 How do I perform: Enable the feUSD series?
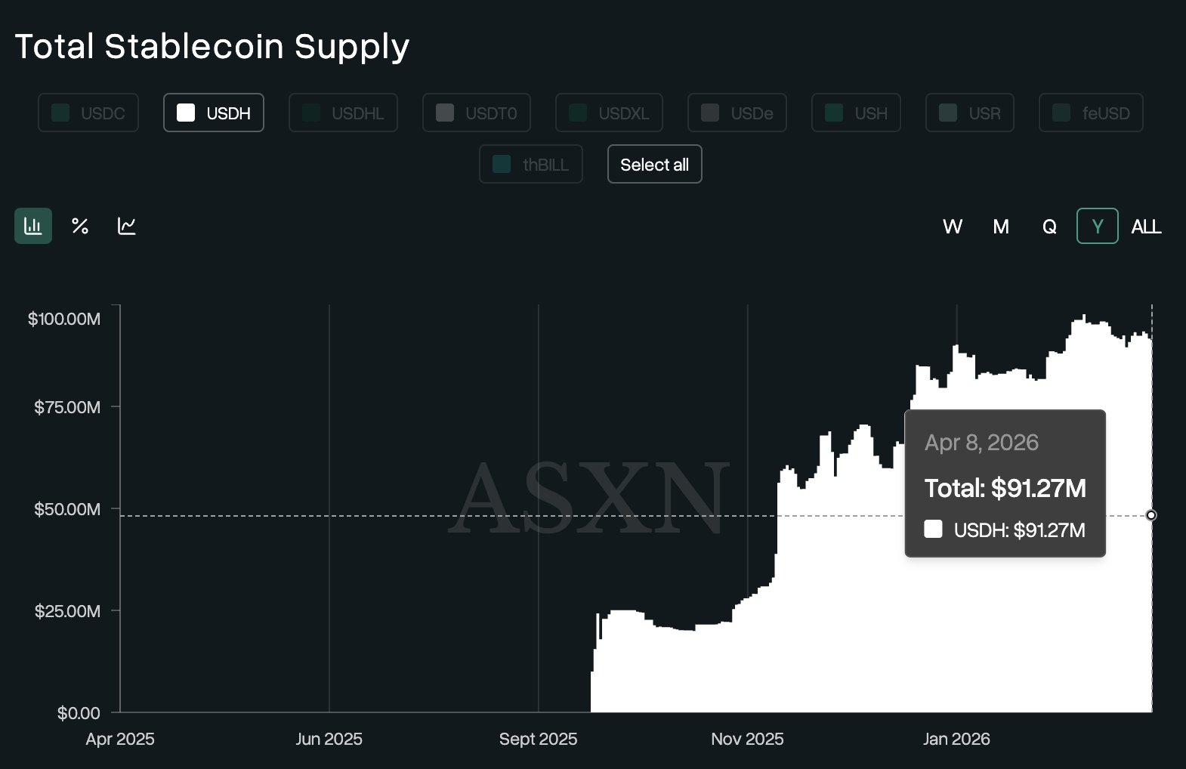click(1091, 113)
